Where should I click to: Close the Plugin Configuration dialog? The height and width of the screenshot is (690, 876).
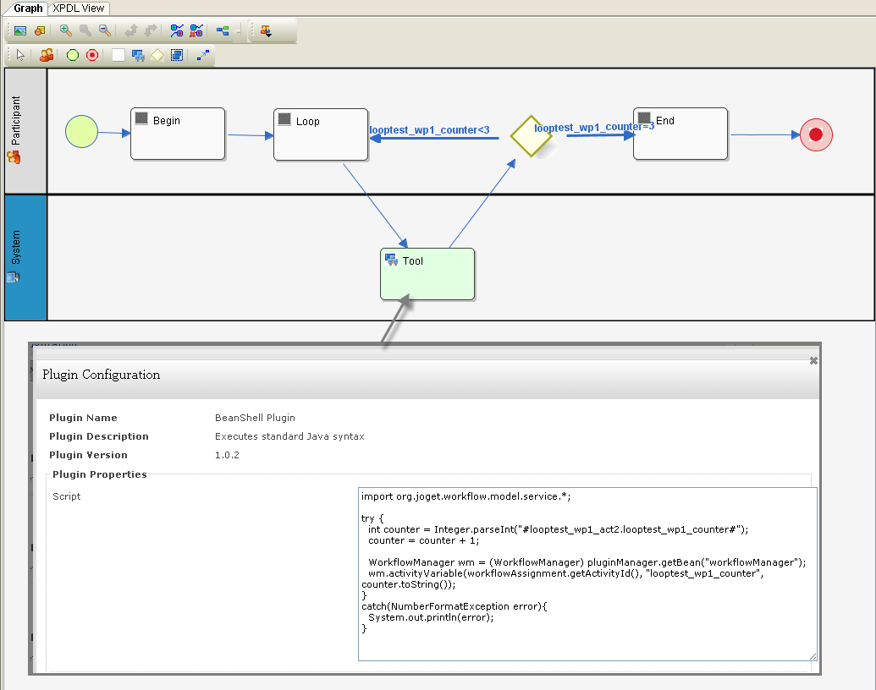(813, 360)
